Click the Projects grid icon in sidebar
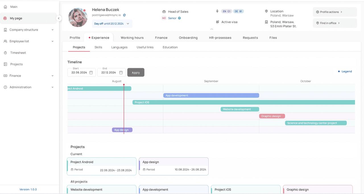 click(5, 64)
